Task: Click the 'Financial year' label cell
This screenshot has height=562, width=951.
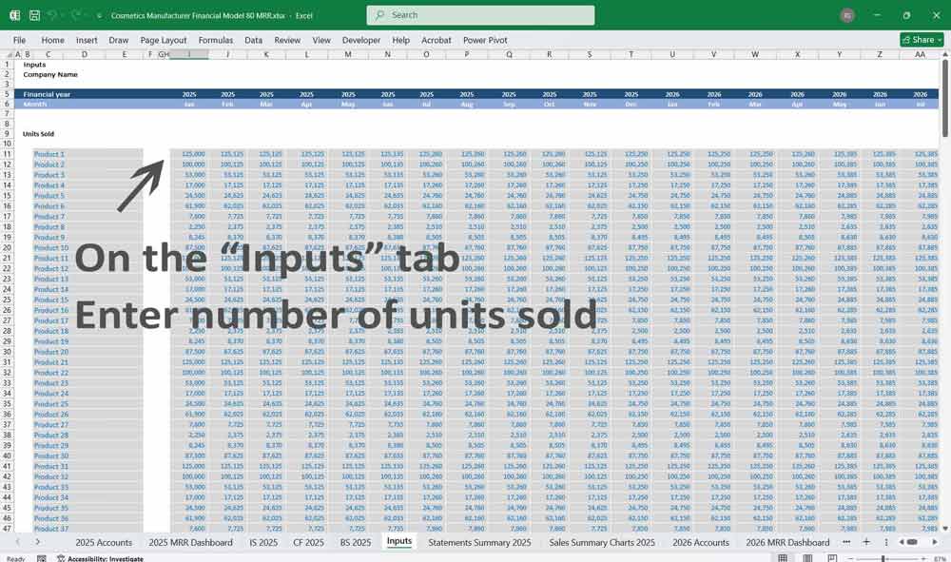Action: coord(47,94)
